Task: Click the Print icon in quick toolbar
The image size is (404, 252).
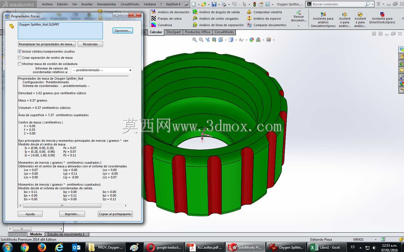Action: pos(224,4)
